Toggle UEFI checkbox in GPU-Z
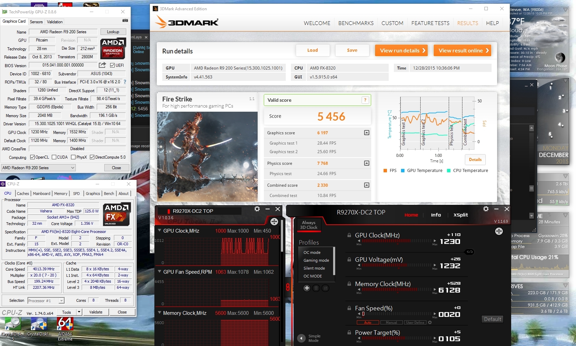Screen dimensions: 576x346 click(112, 65)
